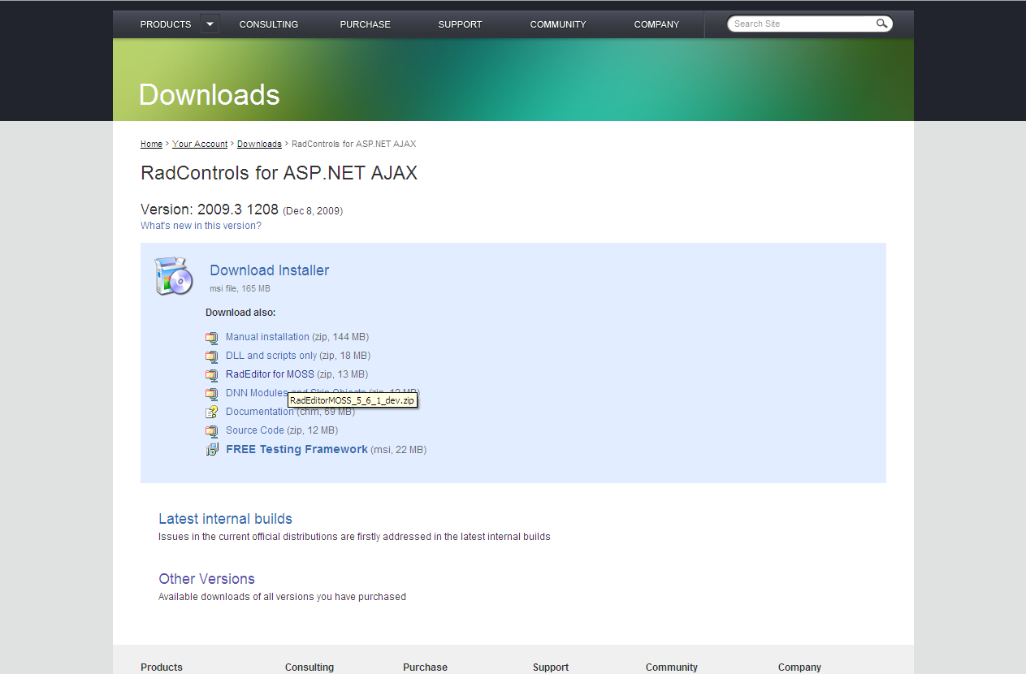
Task: Click the Manual installation zip icon
Action: [212, 337]
